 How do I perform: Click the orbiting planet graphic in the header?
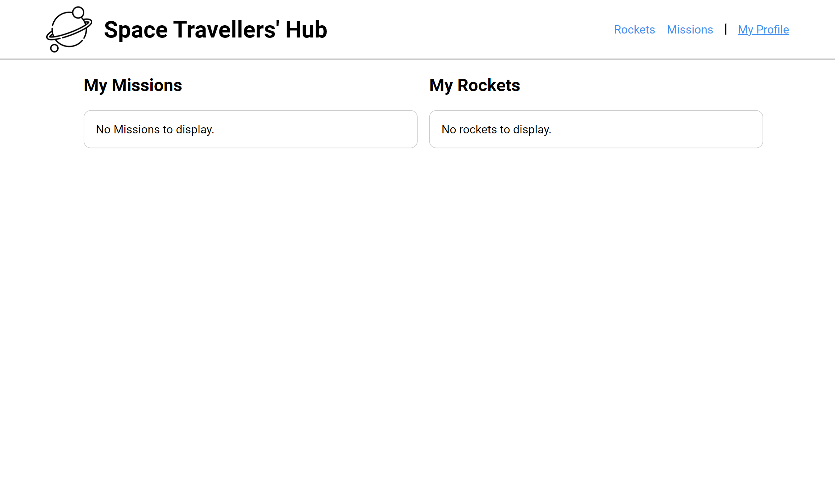point(69,29)
